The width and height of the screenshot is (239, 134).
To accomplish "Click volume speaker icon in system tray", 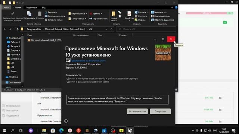I will pyautogui.click(x=210, y=131).
